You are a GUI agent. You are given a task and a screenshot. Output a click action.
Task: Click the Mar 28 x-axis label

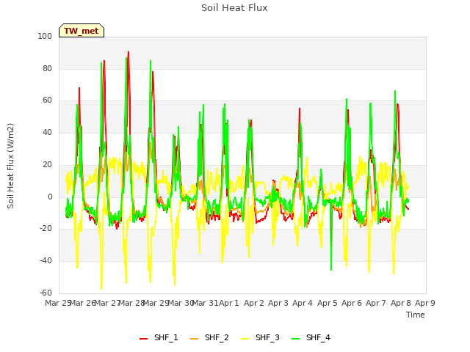[x=131, y=303]
